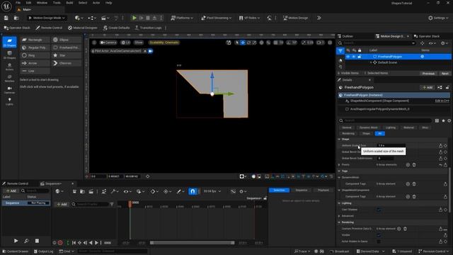Add element to Points array

tap(408, 165)
